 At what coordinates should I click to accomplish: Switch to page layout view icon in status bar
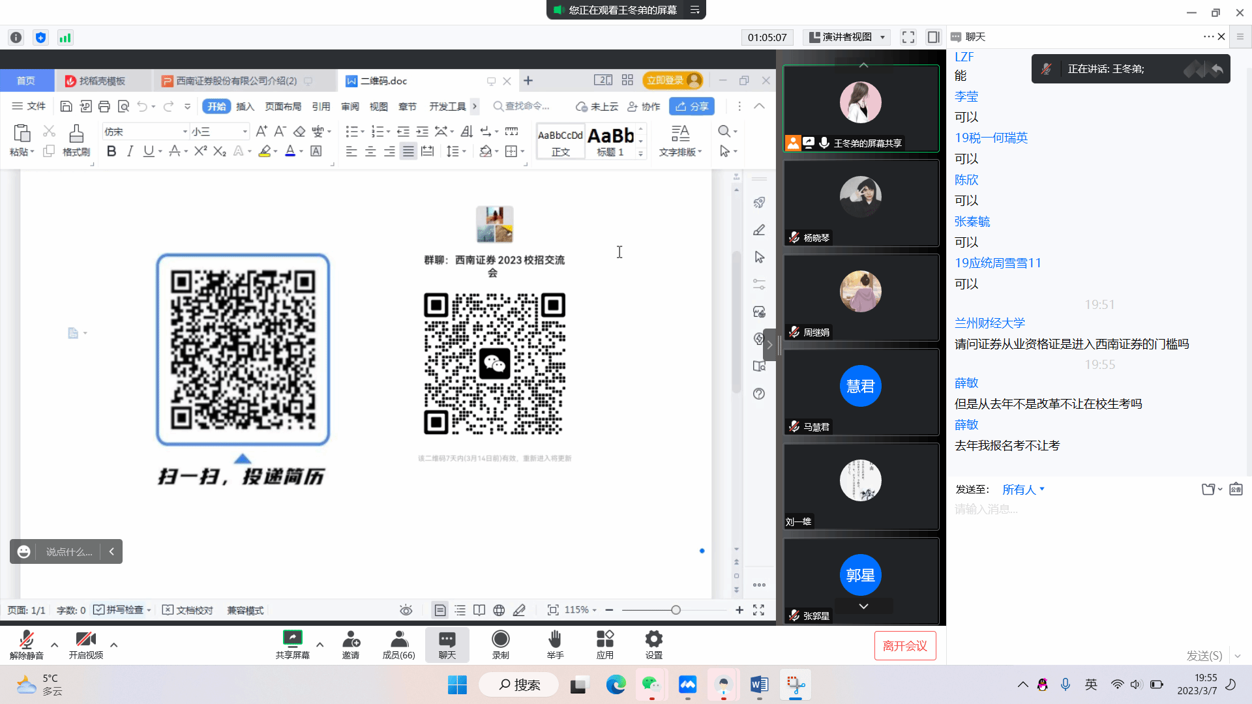(x=440, y=610)
